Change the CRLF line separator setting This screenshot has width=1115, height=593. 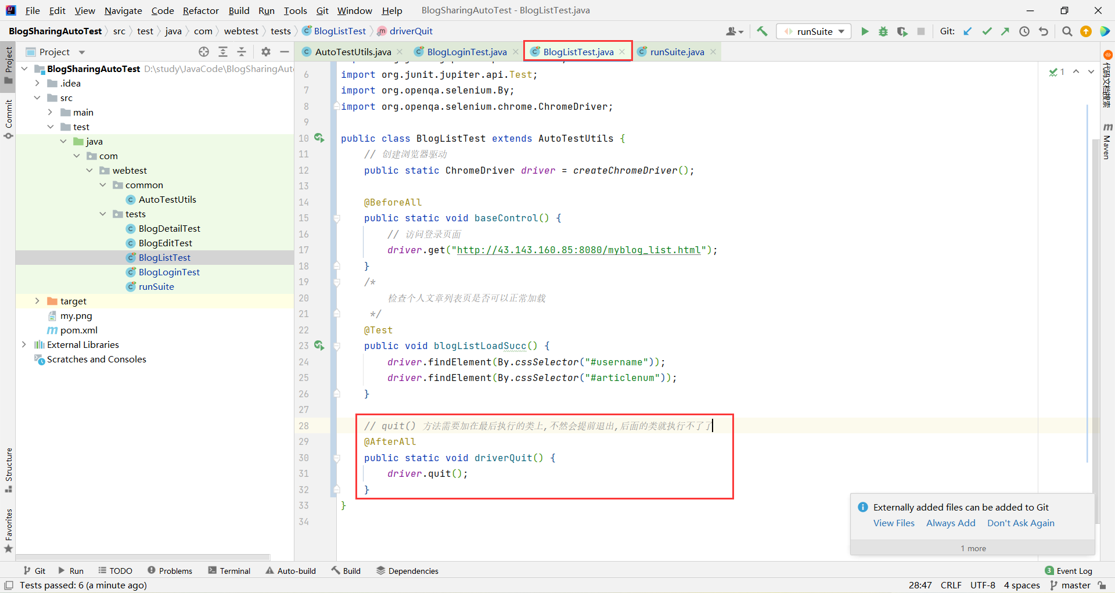[x=951, y=585]
